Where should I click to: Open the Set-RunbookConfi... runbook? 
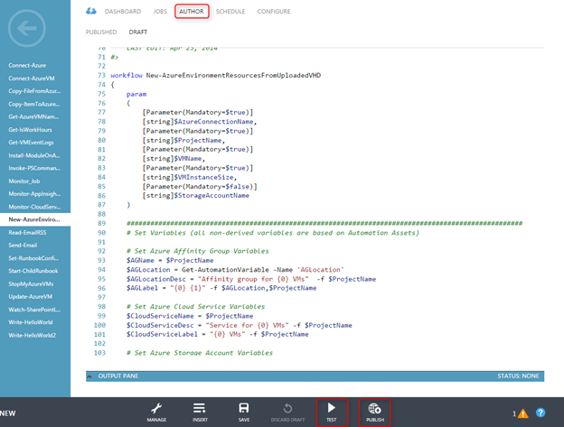33,258
